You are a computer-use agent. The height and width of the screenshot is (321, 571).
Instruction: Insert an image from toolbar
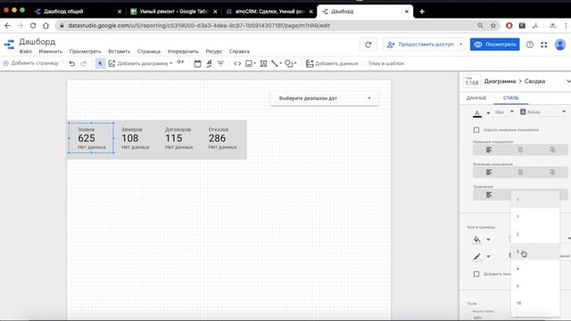(x=249, y=63)
